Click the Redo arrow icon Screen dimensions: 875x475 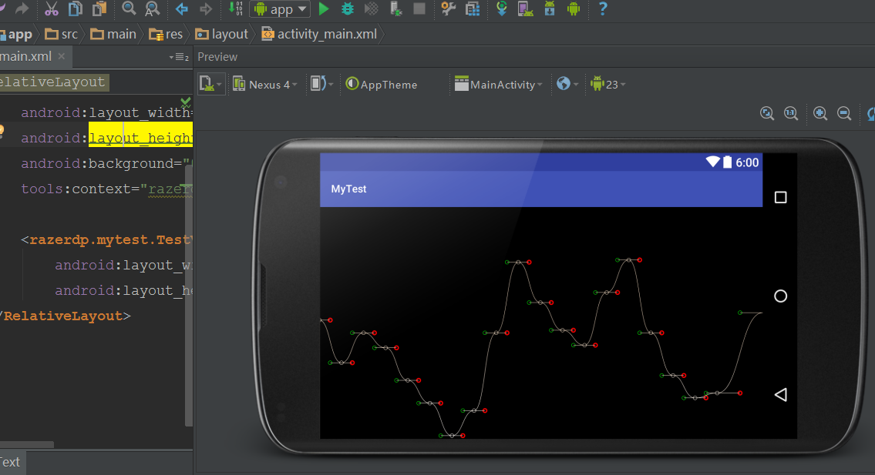(22, 8)
